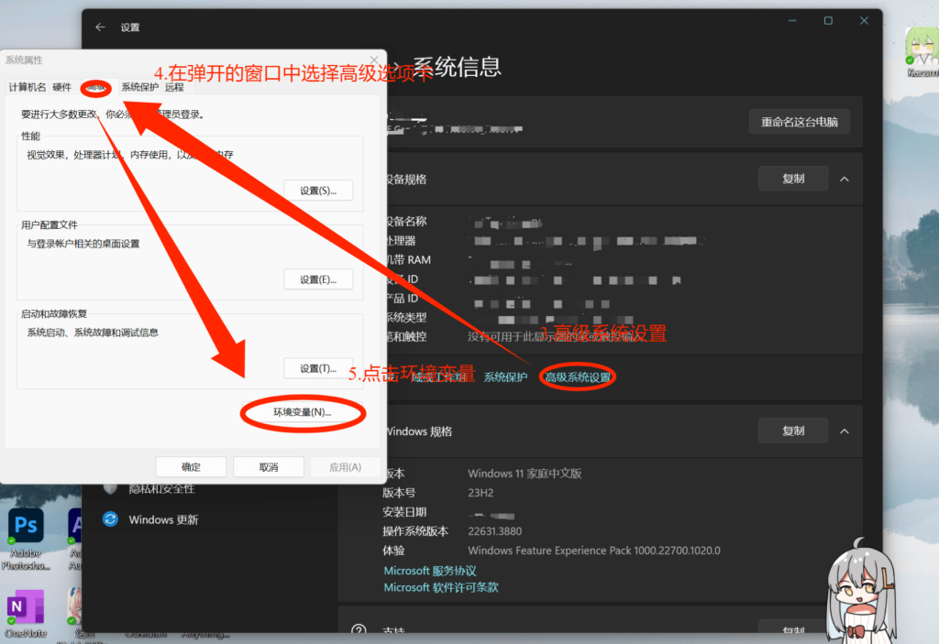
Task: Close the 系统属性 dialog
Action: point(374,60)
